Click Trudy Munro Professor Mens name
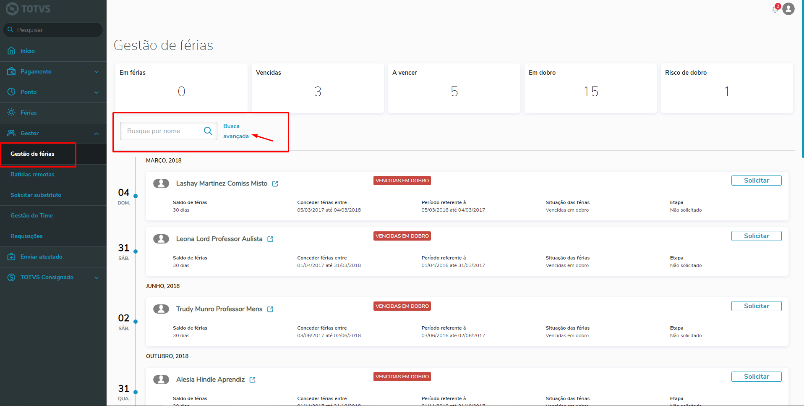Screen dimensions: 804x406 point(219,309)
